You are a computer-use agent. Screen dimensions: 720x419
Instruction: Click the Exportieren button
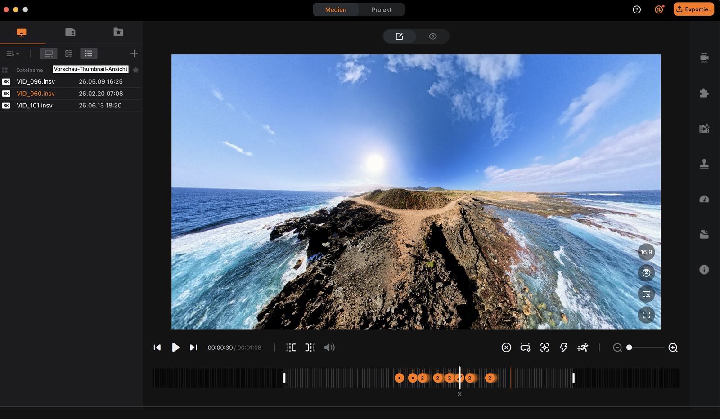coord(693,9)
